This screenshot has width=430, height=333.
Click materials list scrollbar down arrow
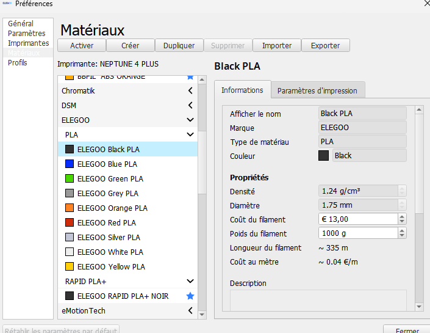pos(202,314)
